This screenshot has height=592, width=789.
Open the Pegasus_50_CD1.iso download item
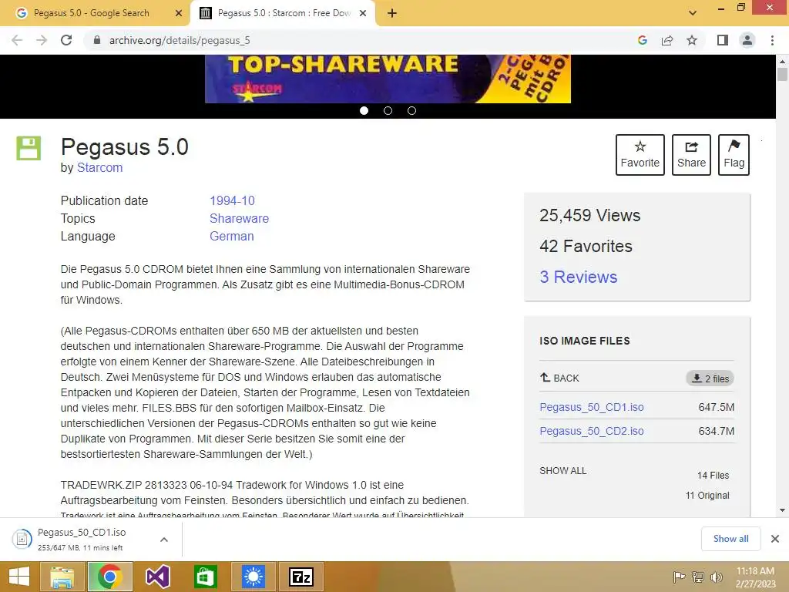[82, 539]
